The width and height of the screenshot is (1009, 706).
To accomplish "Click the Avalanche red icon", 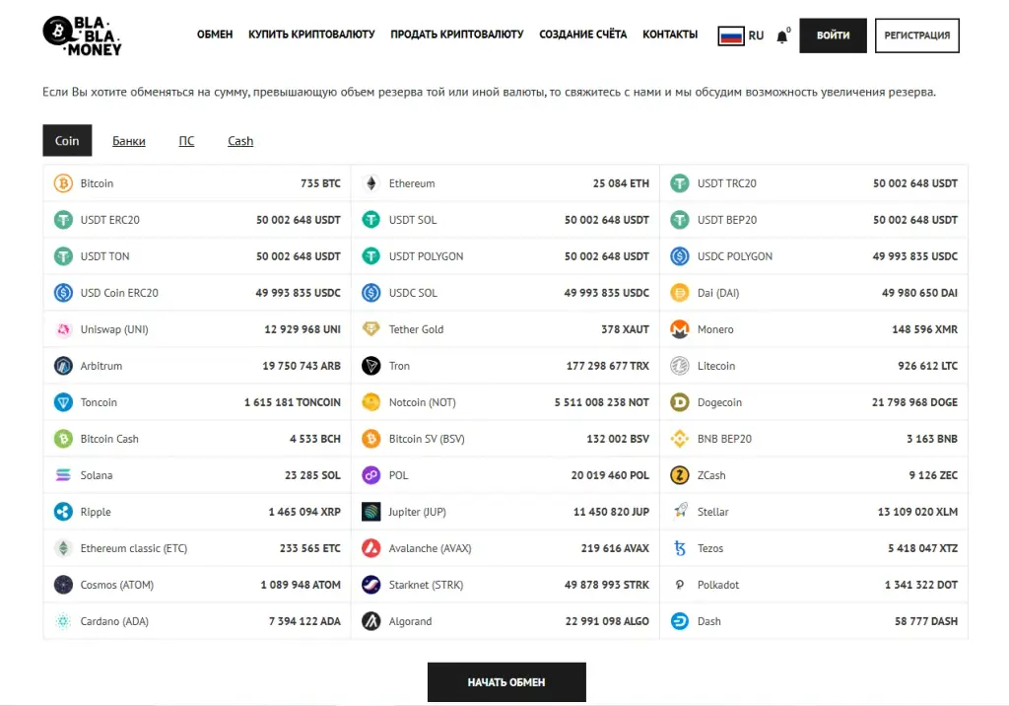I will 371,548.
